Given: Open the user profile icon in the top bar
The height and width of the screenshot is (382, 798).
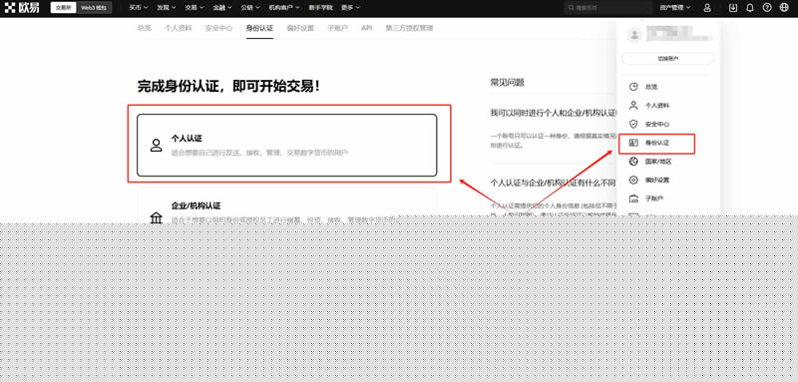Looking at the screenshot, I should [x=707, y=8].
